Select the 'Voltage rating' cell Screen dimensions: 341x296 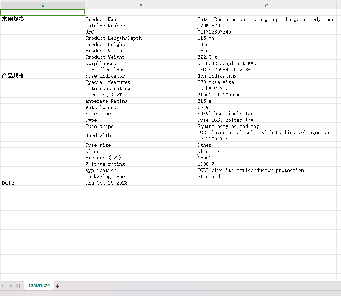pos(141,164)
